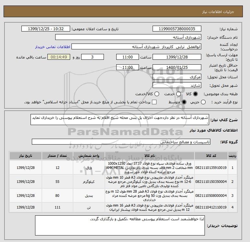Click announcement date field 1399/12/25 - 10:32
Viewport: 250px width, 242px height.
tap(46, 29)
